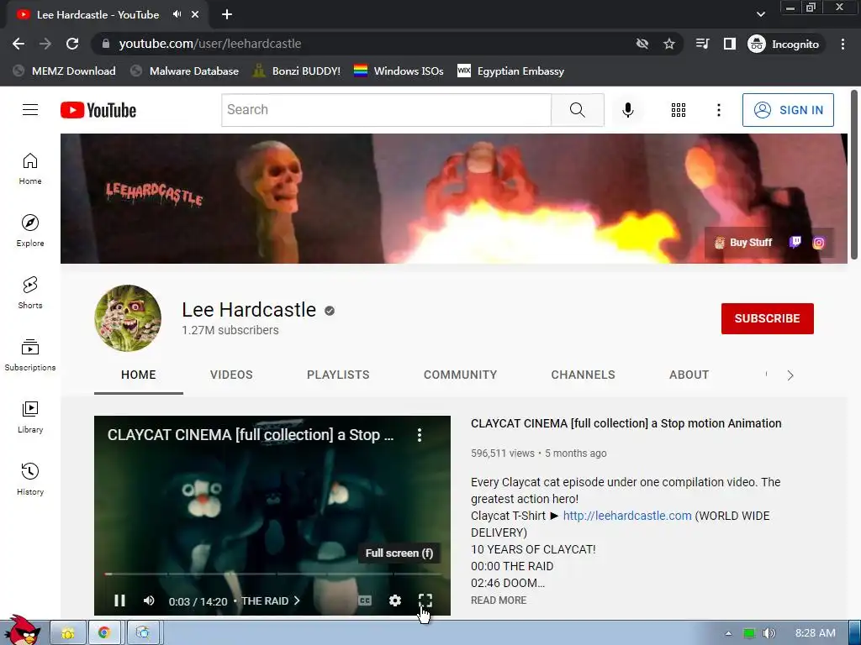Open the YouTube apps grid icon
This screenshot has width=861, height=645.
[x=679, y=110]
